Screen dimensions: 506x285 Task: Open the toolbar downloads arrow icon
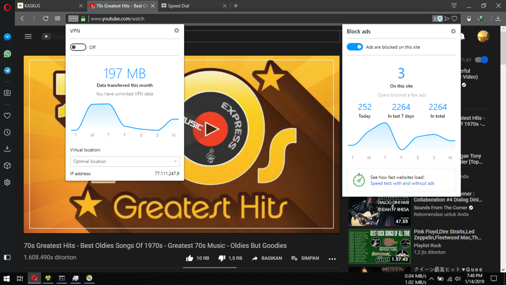tap(498, 19)
